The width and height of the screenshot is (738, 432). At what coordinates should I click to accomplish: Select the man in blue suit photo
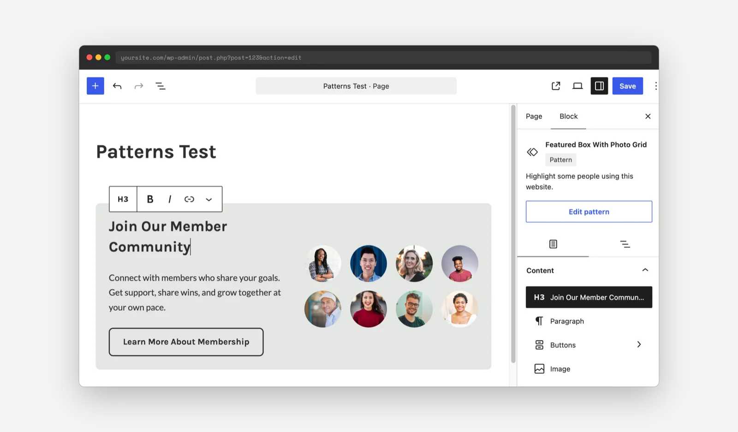tap(368, 263)
